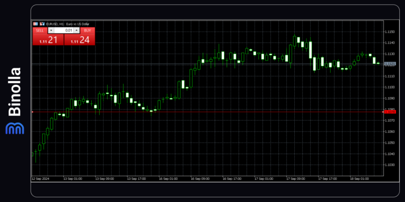
Task: Click the '16 Sep 17:00' time axis label
Action: (232, 178)
